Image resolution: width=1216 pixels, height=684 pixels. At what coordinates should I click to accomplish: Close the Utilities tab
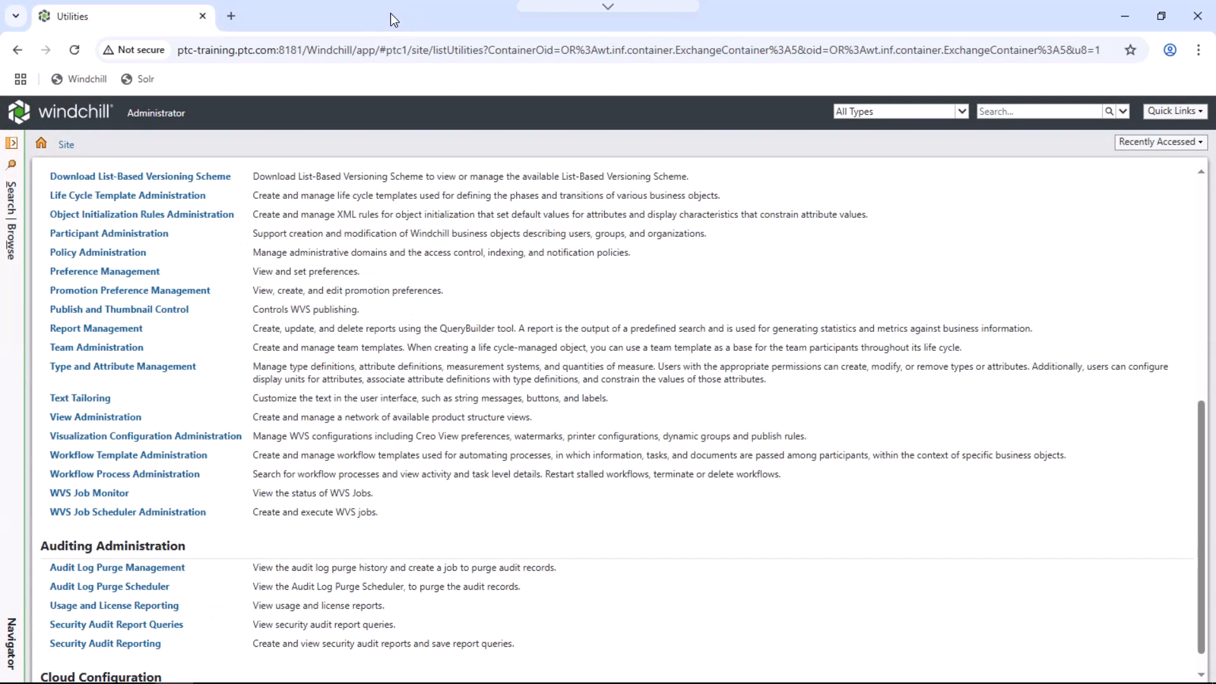click(x=203, y=16)
